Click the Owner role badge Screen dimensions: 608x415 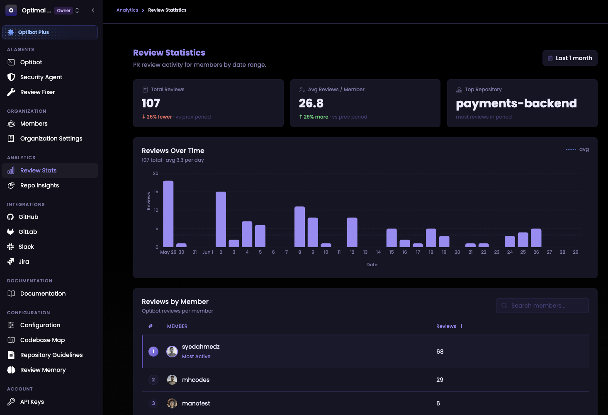pyautogui.click(x=64, y=10)
